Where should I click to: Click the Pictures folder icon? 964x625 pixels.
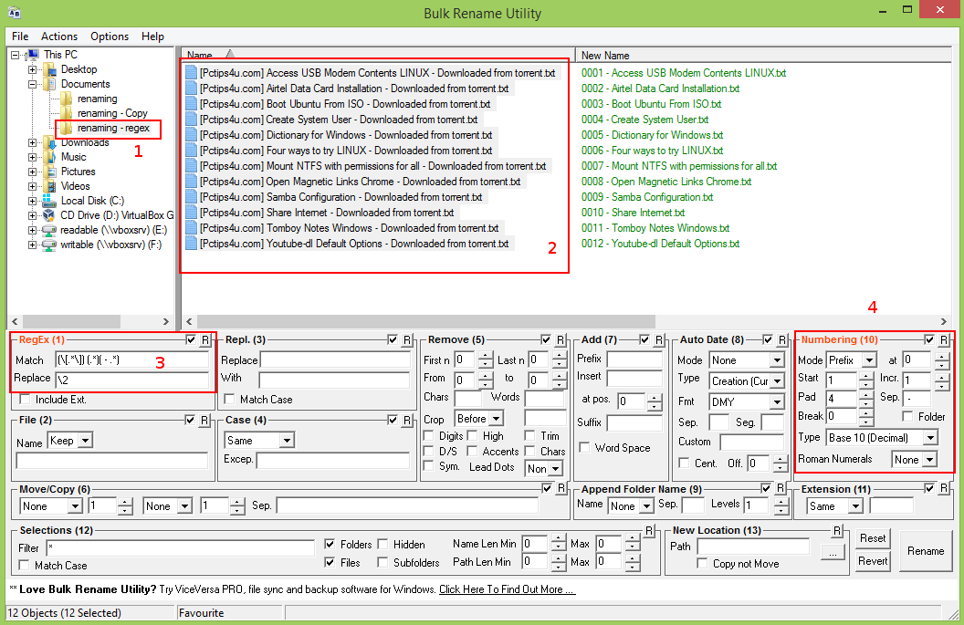tap(49, 172)
